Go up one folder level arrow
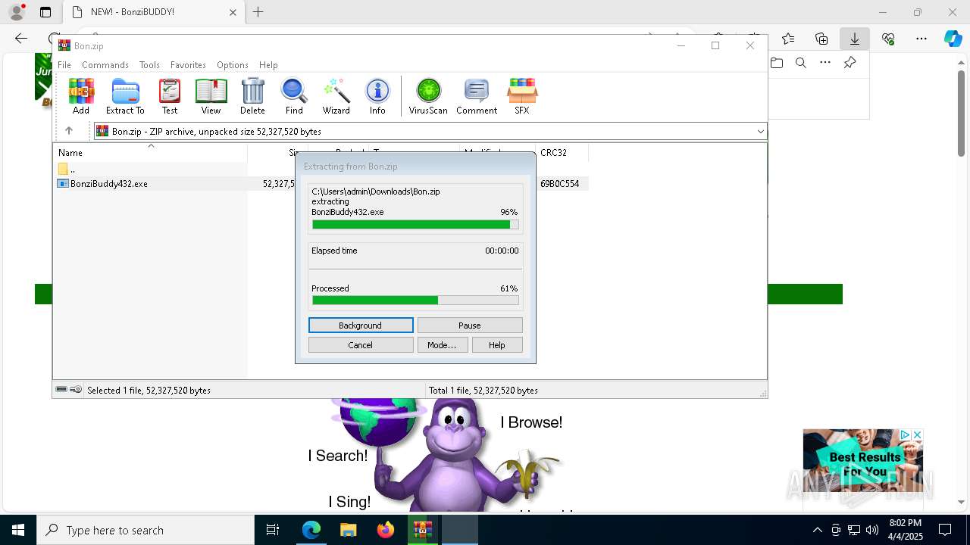The height and width of the screenshot is (545, 970). (x=68, y=131)
